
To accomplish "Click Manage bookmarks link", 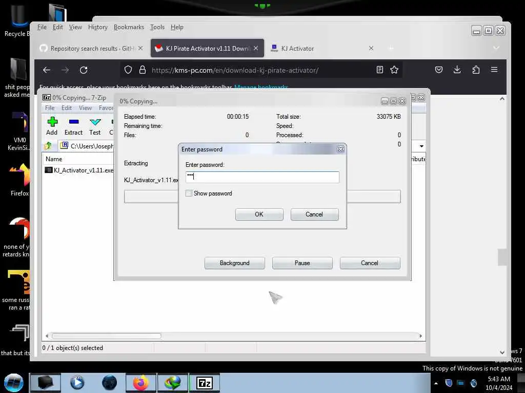I will (x=261, y=87).
